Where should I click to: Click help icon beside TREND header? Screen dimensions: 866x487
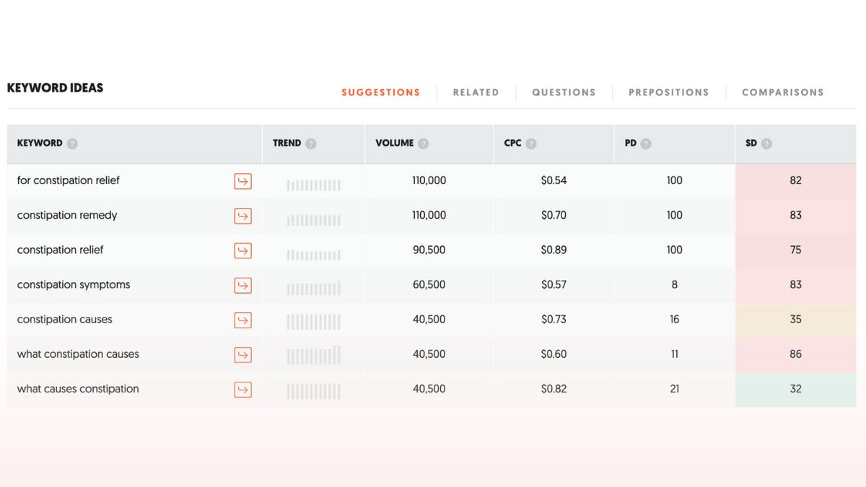pos(311,144)
